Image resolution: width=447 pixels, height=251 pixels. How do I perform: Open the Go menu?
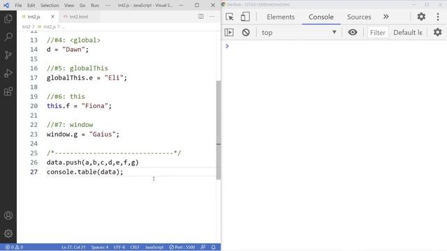(x=82, y=5)
